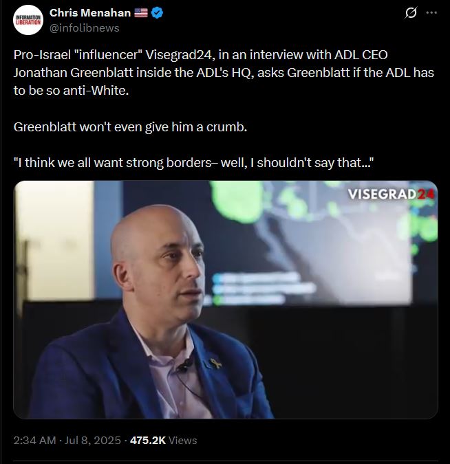Select the opening paragraph mentioning Visegrad24
Image resolution: width=450 pixels, height=464 pixels.
coord(224,72)
